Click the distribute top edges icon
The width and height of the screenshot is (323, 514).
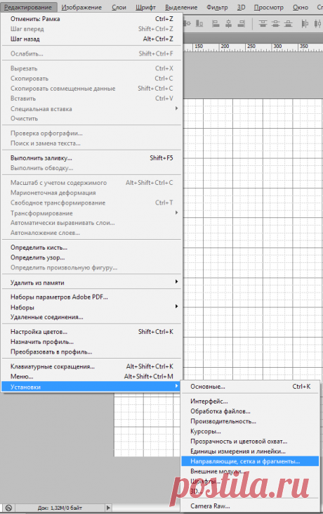click(263, 24)
